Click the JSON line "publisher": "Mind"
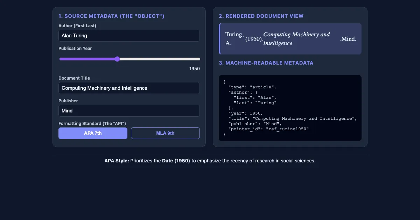Image resolution: width=420 pixels, height=220 pixels. point(255,124)
